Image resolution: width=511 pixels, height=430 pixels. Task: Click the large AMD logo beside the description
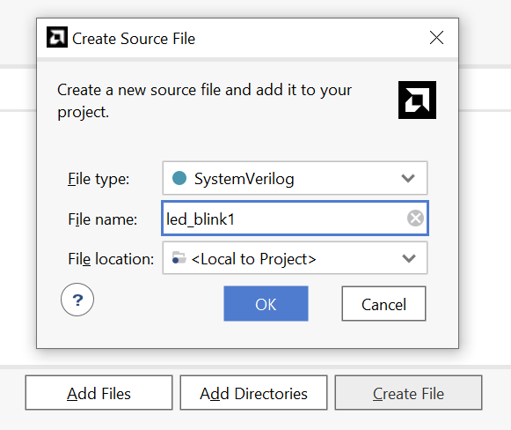click(417, 100)
